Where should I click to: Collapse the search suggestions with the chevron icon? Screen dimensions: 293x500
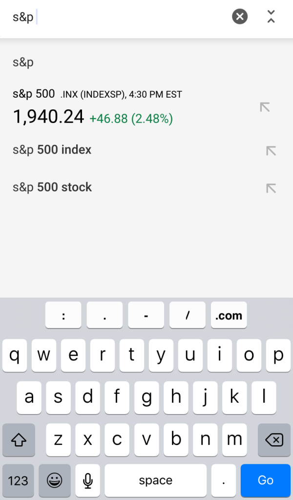point(271,17)
